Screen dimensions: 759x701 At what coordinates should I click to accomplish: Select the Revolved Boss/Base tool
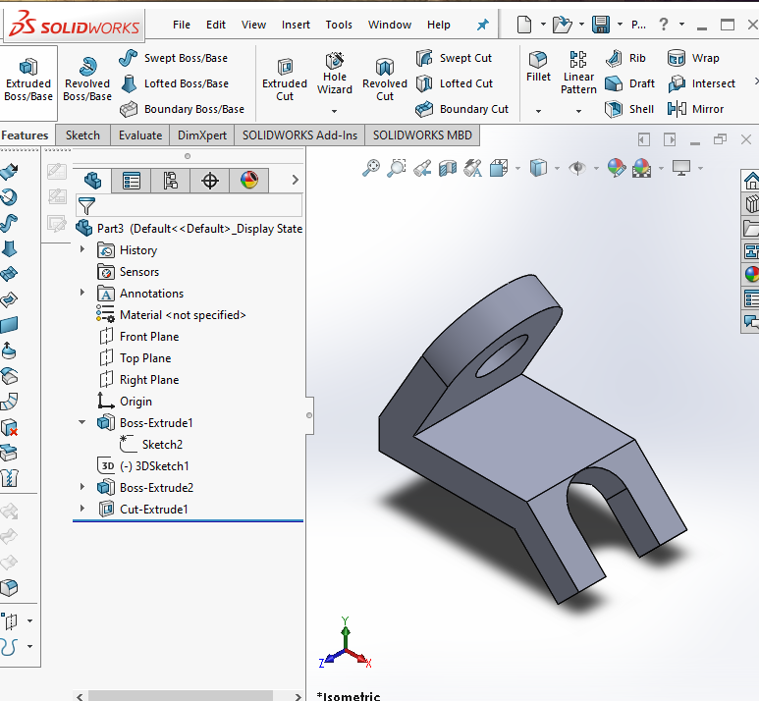coord(87,81)
